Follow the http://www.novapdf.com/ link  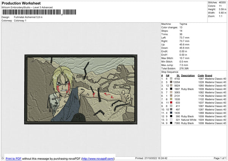tap(98, 158)
